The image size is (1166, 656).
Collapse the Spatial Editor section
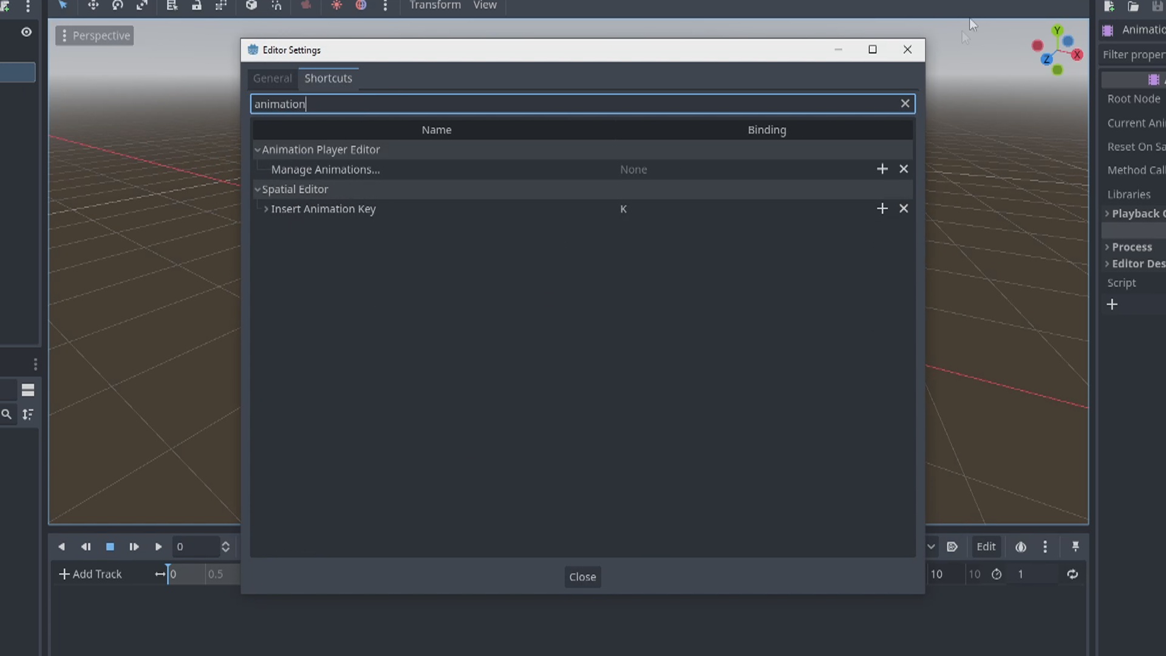click(258, 189)
